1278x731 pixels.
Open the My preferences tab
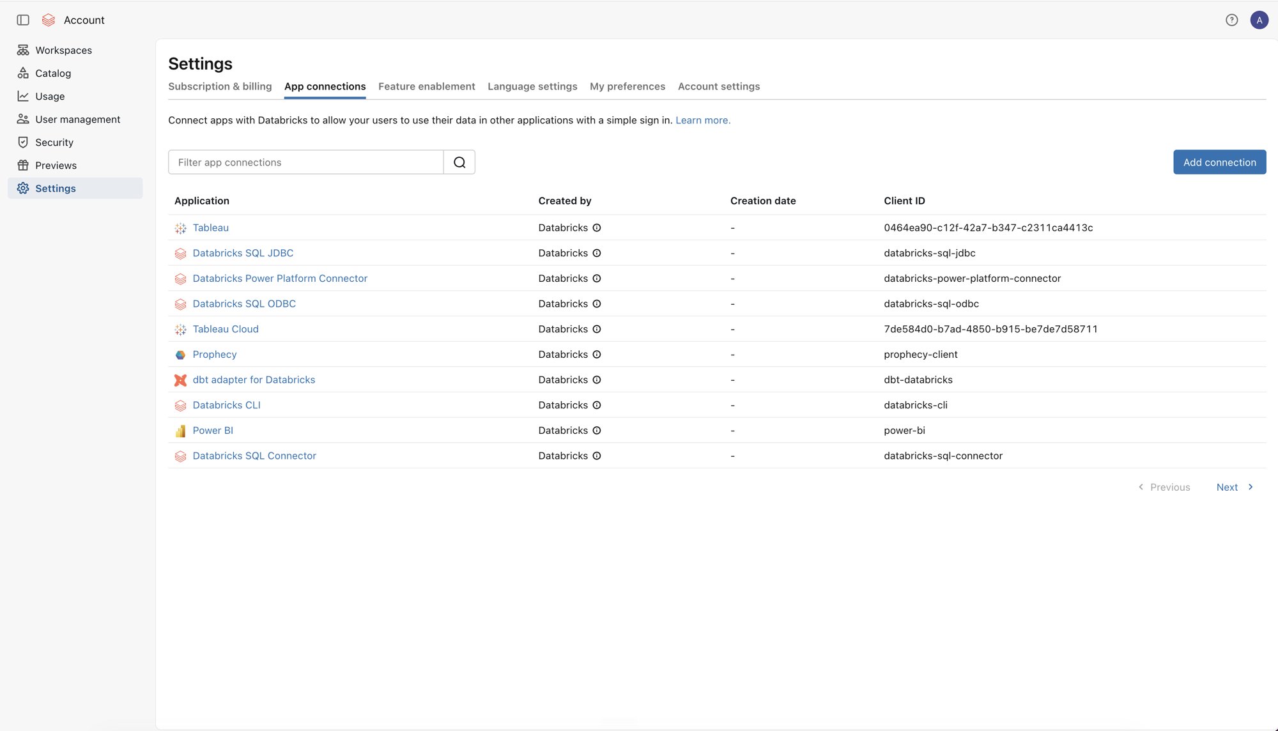tap(627, 86)
